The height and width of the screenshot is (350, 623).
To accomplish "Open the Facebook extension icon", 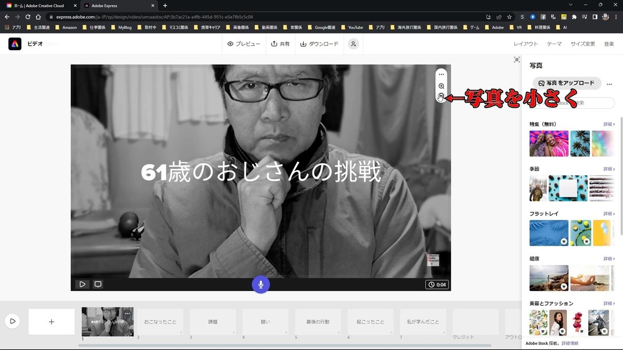I will [x=543, y=17].
